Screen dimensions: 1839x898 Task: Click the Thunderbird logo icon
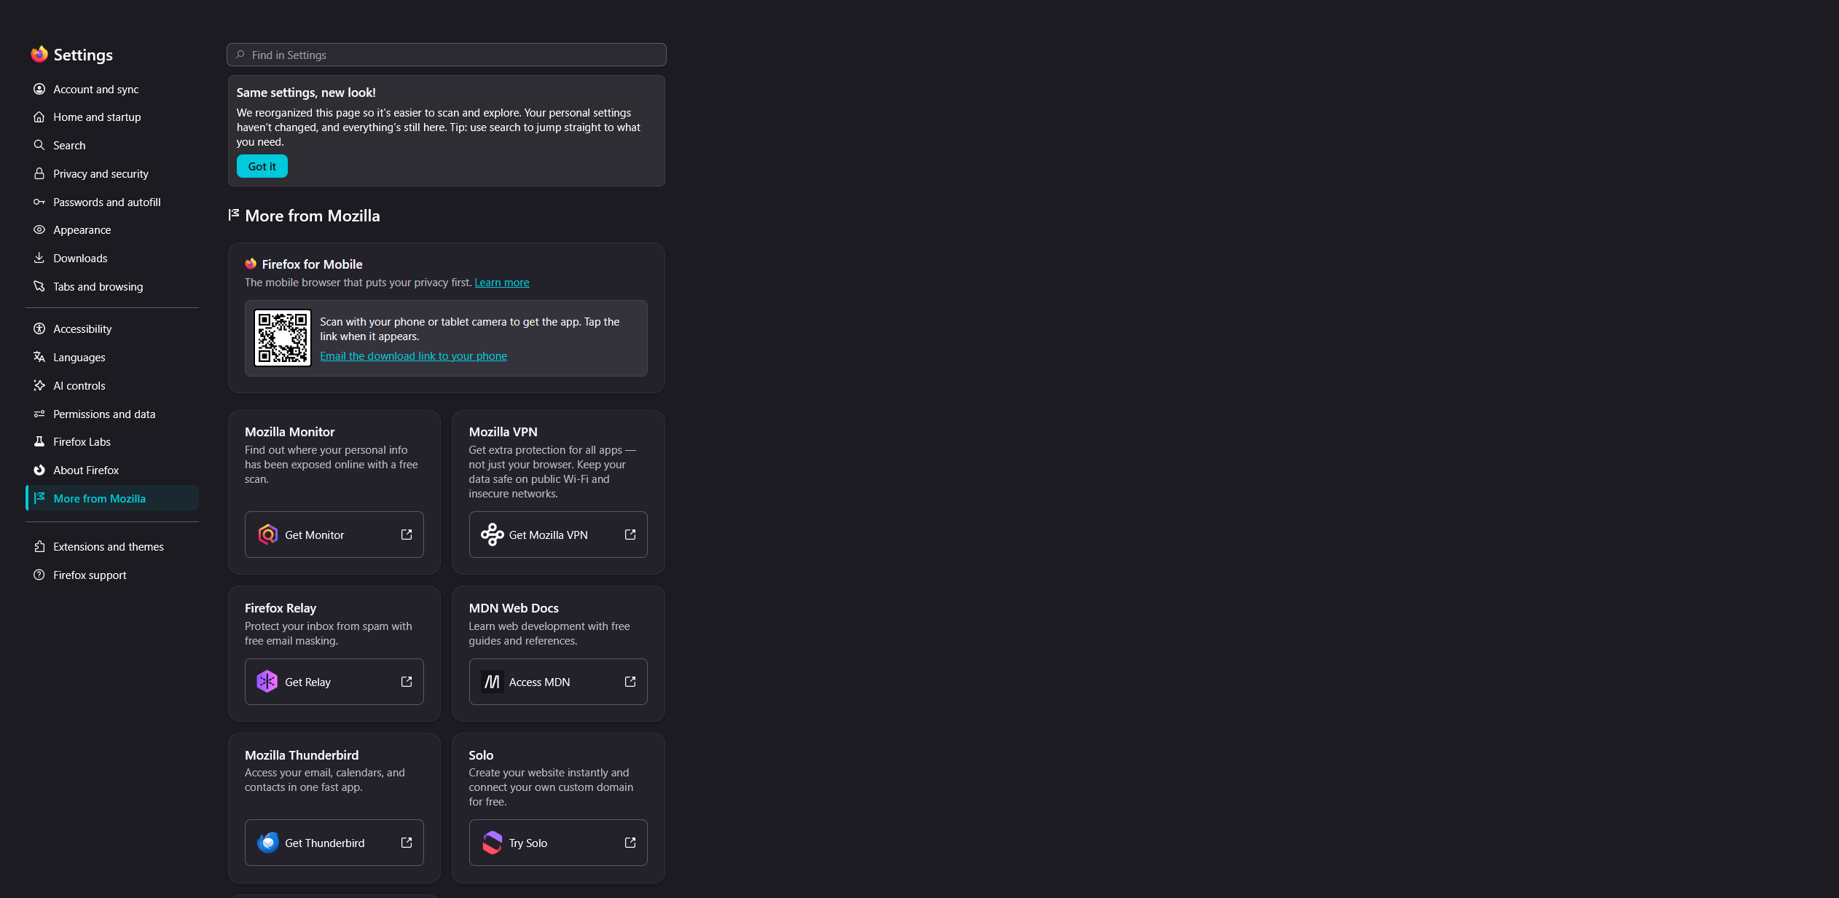coord(267,843)
